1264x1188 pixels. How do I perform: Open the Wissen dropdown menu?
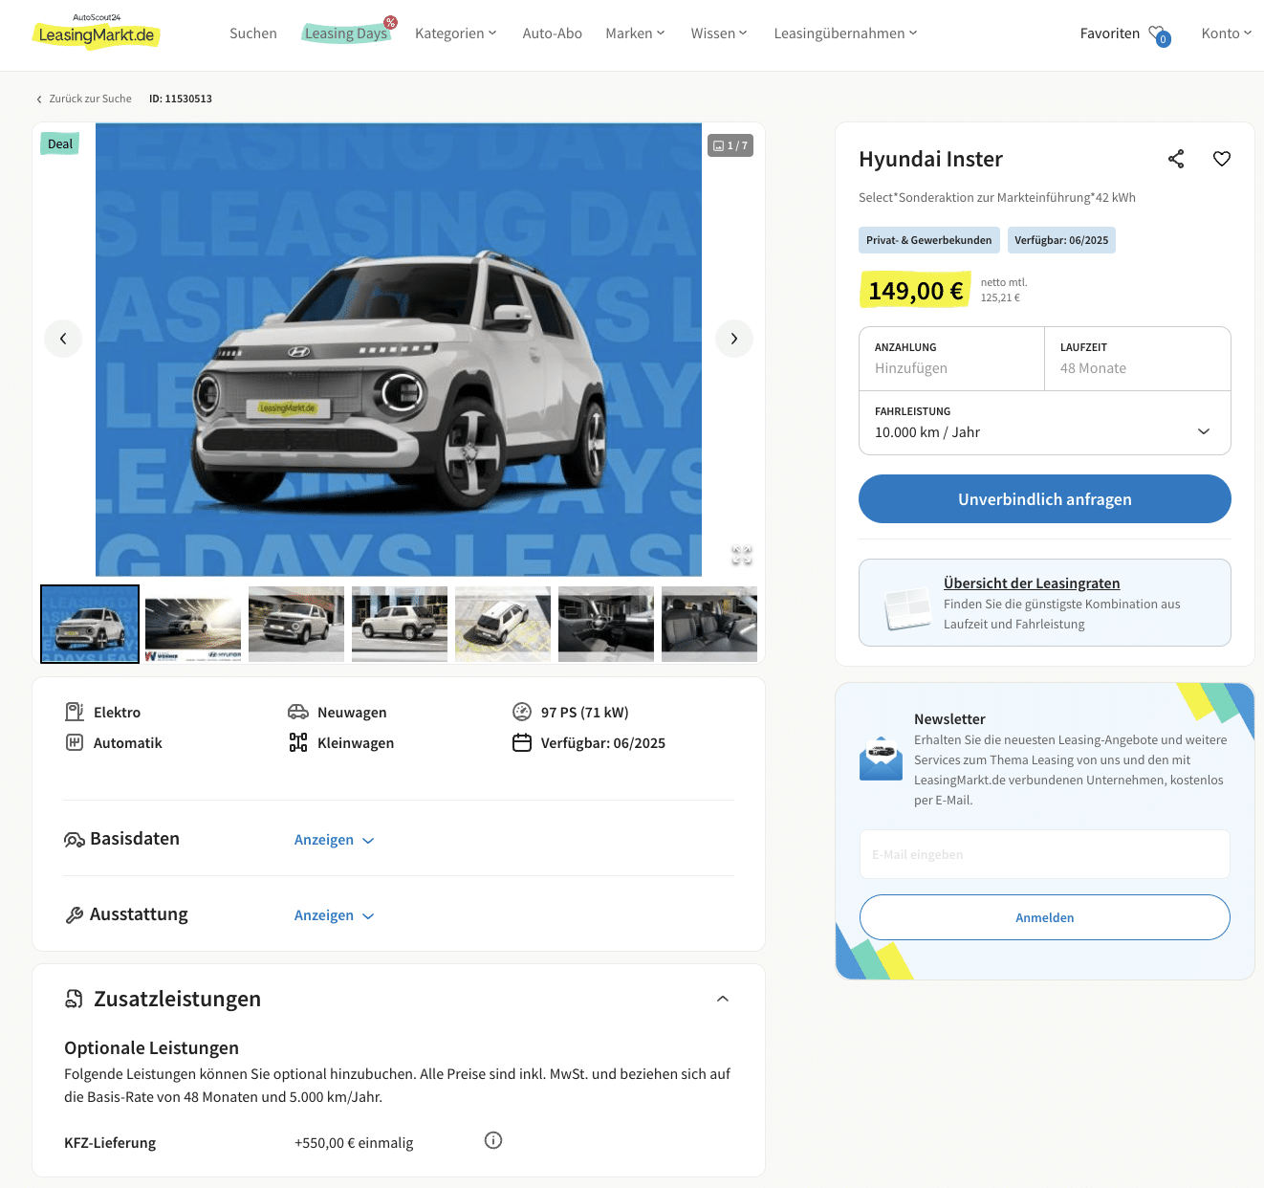(x=719, y=33)
